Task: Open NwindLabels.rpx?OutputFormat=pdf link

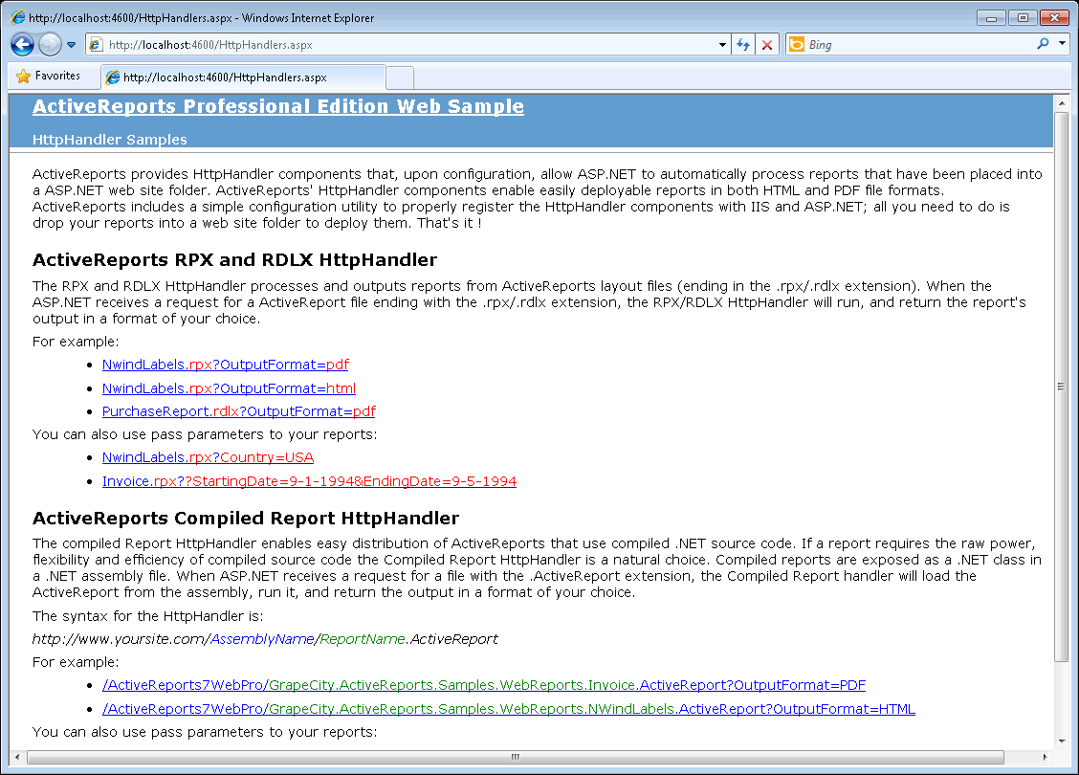Action: point(226,365)
